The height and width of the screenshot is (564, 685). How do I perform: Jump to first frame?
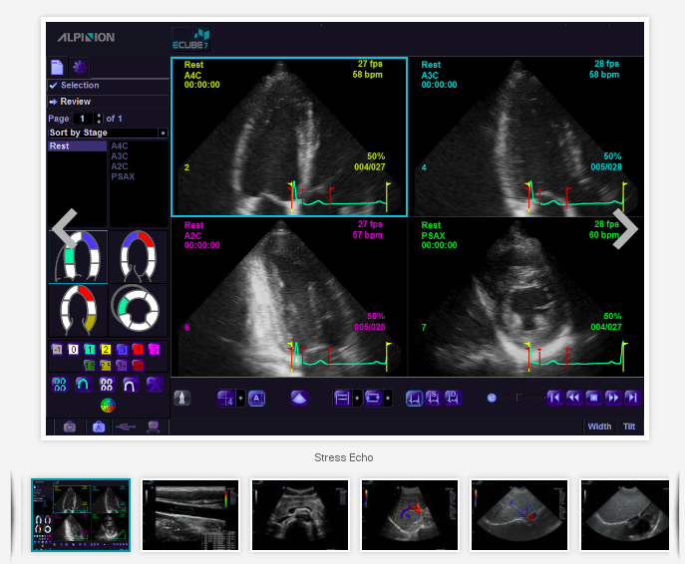point(554,398)
